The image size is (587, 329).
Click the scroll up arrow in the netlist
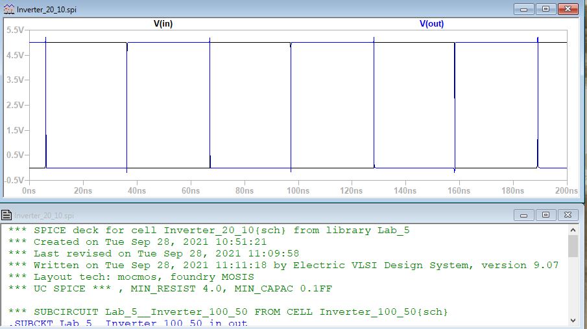tap(573, 230)
